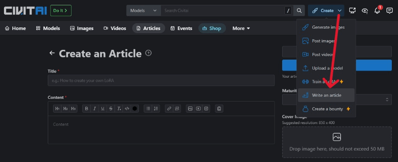Open the black text color swatch
The height and width of the screenshot is (162, 398).
(x=135, y=109)
